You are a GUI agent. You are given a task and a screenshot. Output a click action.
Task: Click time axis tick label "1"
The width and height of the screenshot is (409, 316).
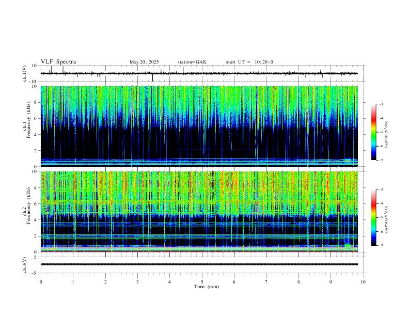pos(73,282)
